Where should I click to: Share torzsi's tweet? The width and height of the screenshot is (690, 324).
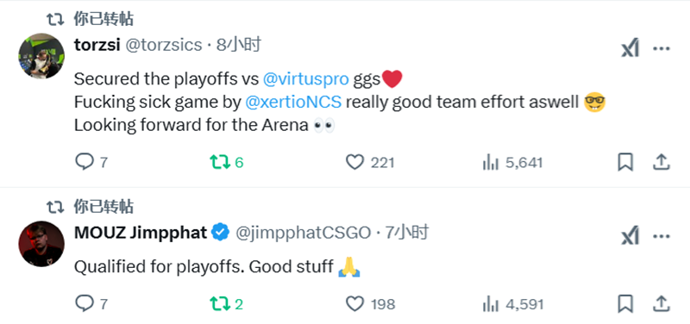tap(661, 162)
